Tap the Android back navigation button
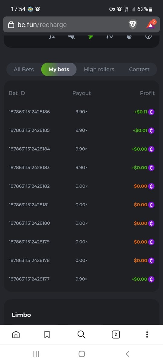The width and height of the screenshot is (163, 363). (127, 354)
